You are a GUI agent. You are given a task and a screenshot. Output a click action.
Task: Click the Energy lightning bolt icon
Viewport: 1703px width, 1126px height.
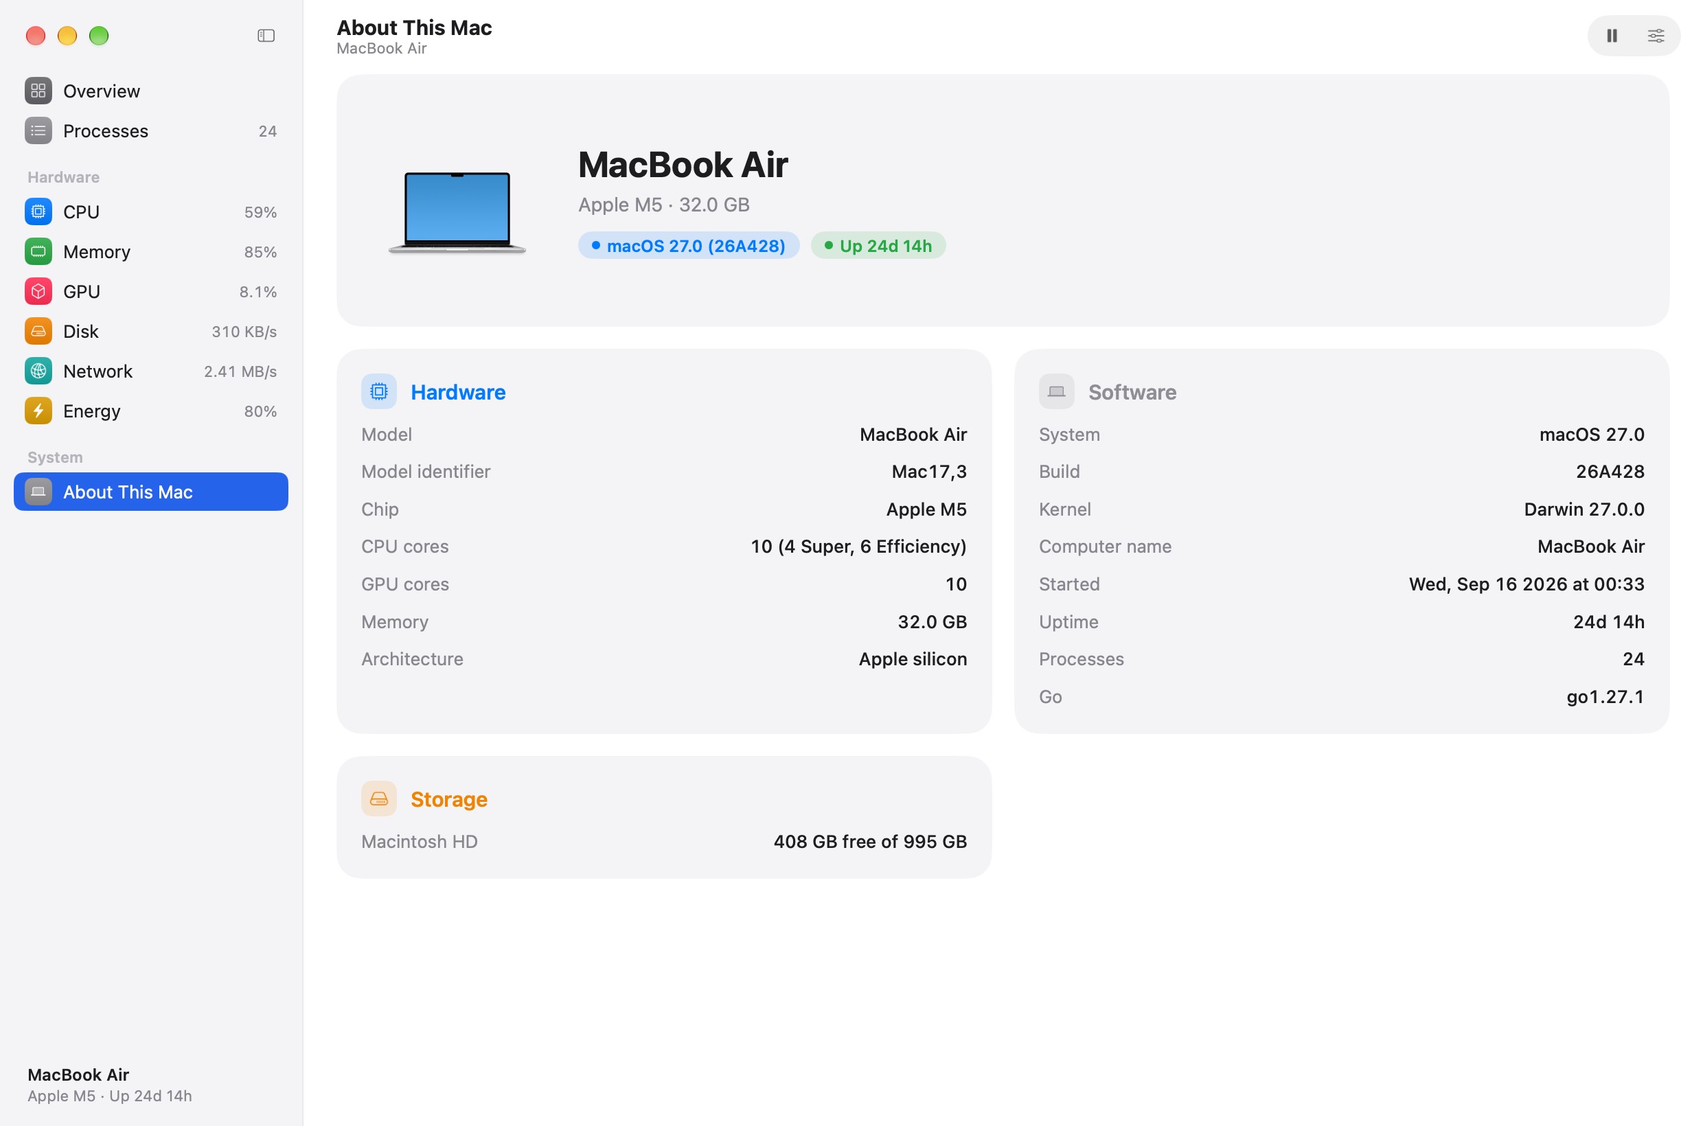click(x=38, y=411)
